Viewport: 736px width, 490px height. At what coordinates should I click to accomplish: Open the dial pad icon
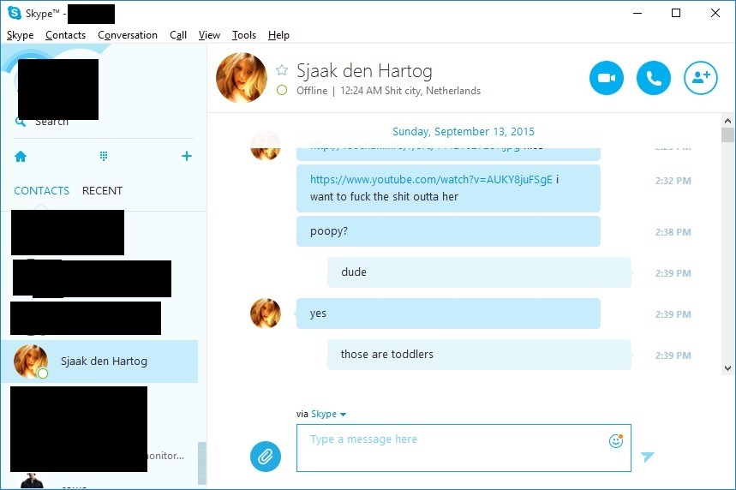pyautogui.click(x=104, y=156)
